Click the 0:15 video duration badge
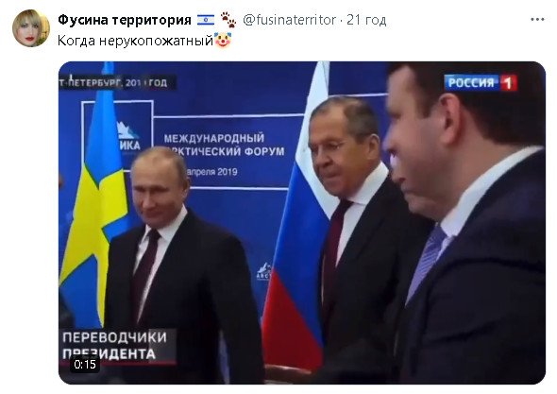This screenshot has width=557, height=394. pyautogui.click(x=85, y=364)
